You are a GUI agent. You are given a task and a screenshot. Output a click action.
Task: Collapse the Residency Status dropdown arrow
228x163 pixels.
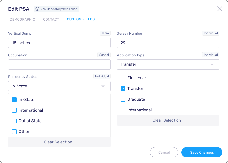point(103,86)
